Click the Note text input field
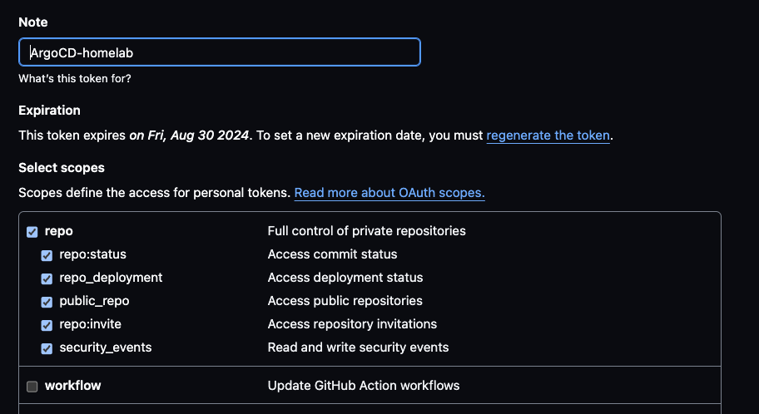The width and height of the screenshot is (759, 414). point(219,52)
